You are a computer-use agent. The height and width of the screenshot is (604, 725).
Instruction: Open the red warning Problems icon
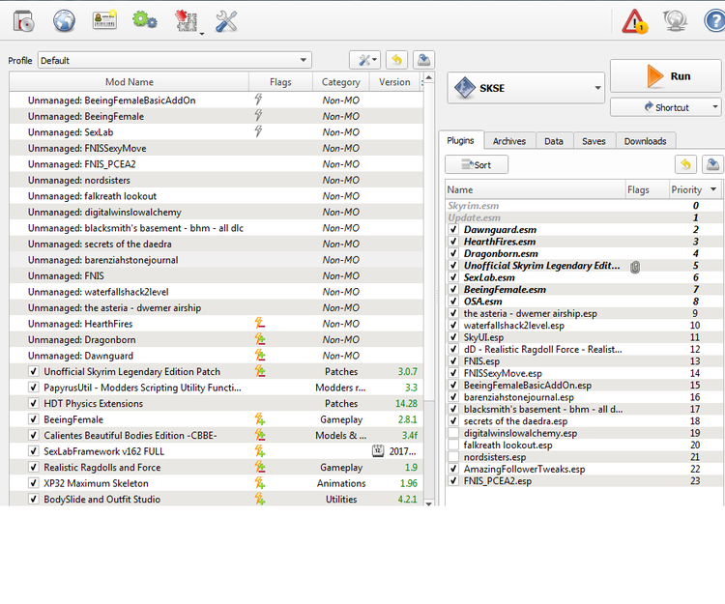(634, 21)
